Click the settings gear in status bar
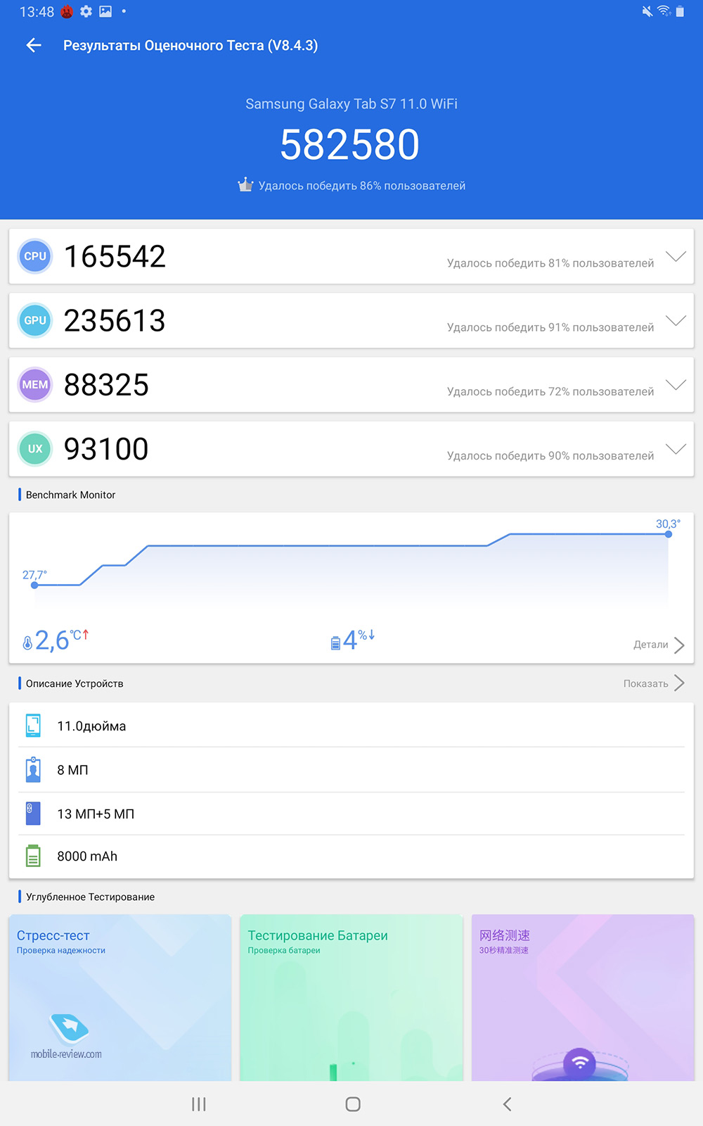 click(86, 11)
